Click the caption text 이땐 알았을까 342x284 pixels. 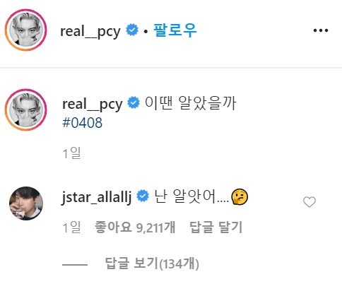(x=190, y=103)
